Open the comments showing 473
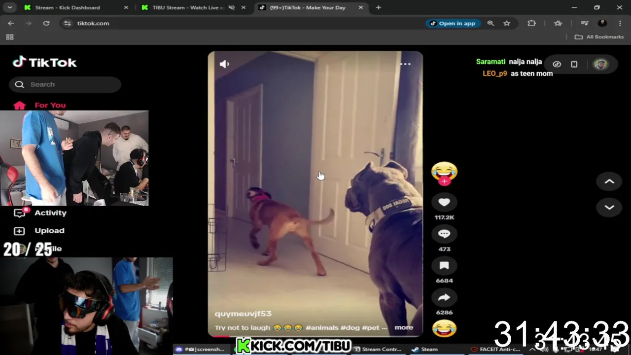 444,234
